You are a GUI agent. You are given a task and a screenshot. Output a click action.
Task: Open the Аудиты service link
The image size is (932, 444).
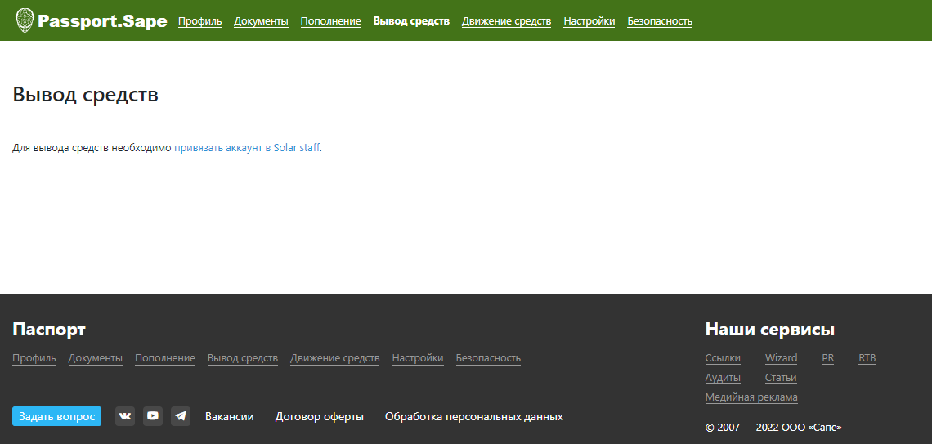(x=723, y=378)
